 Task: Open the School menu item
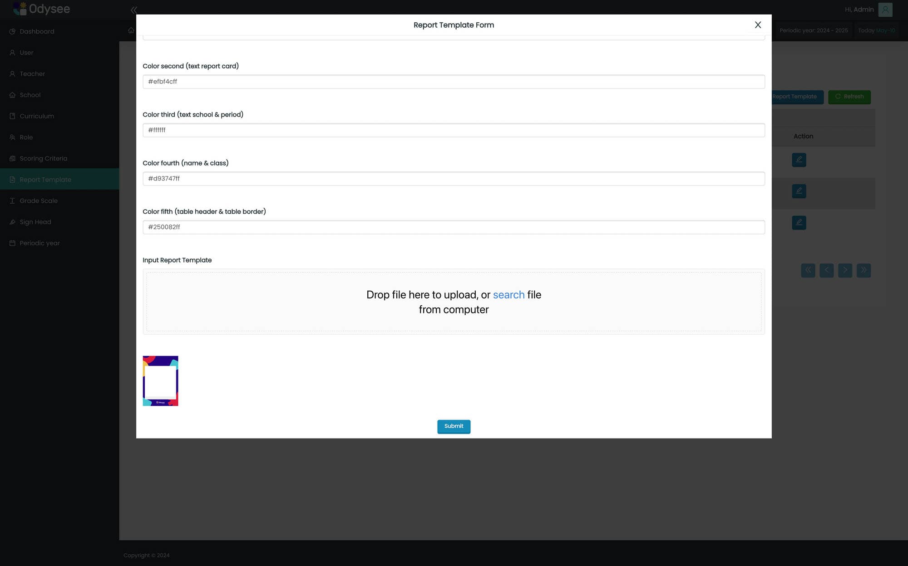(30, 95)
